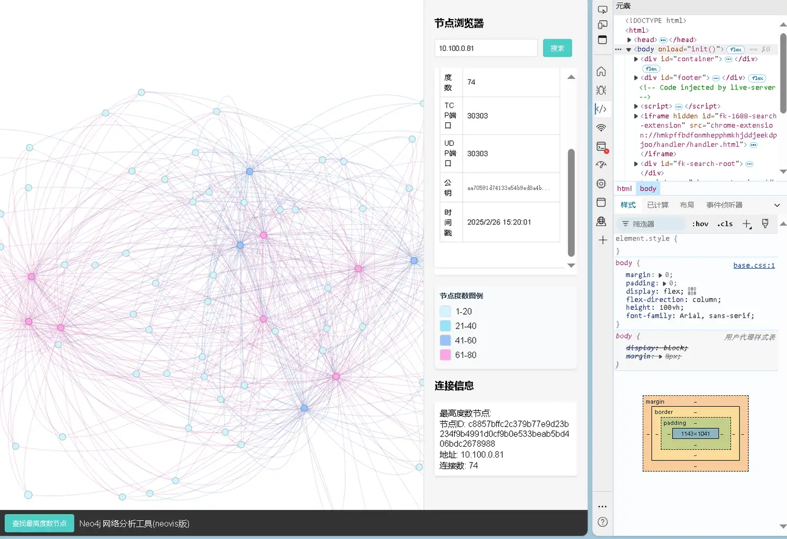This screenshot has width=787, height=539.
Task: Click the ellipsis badge inside container div
Action: pos(728,59)
